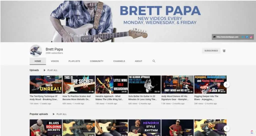256x136 pixels.
Task: Open the brettpapa.com website link
Action: point(227,37)
